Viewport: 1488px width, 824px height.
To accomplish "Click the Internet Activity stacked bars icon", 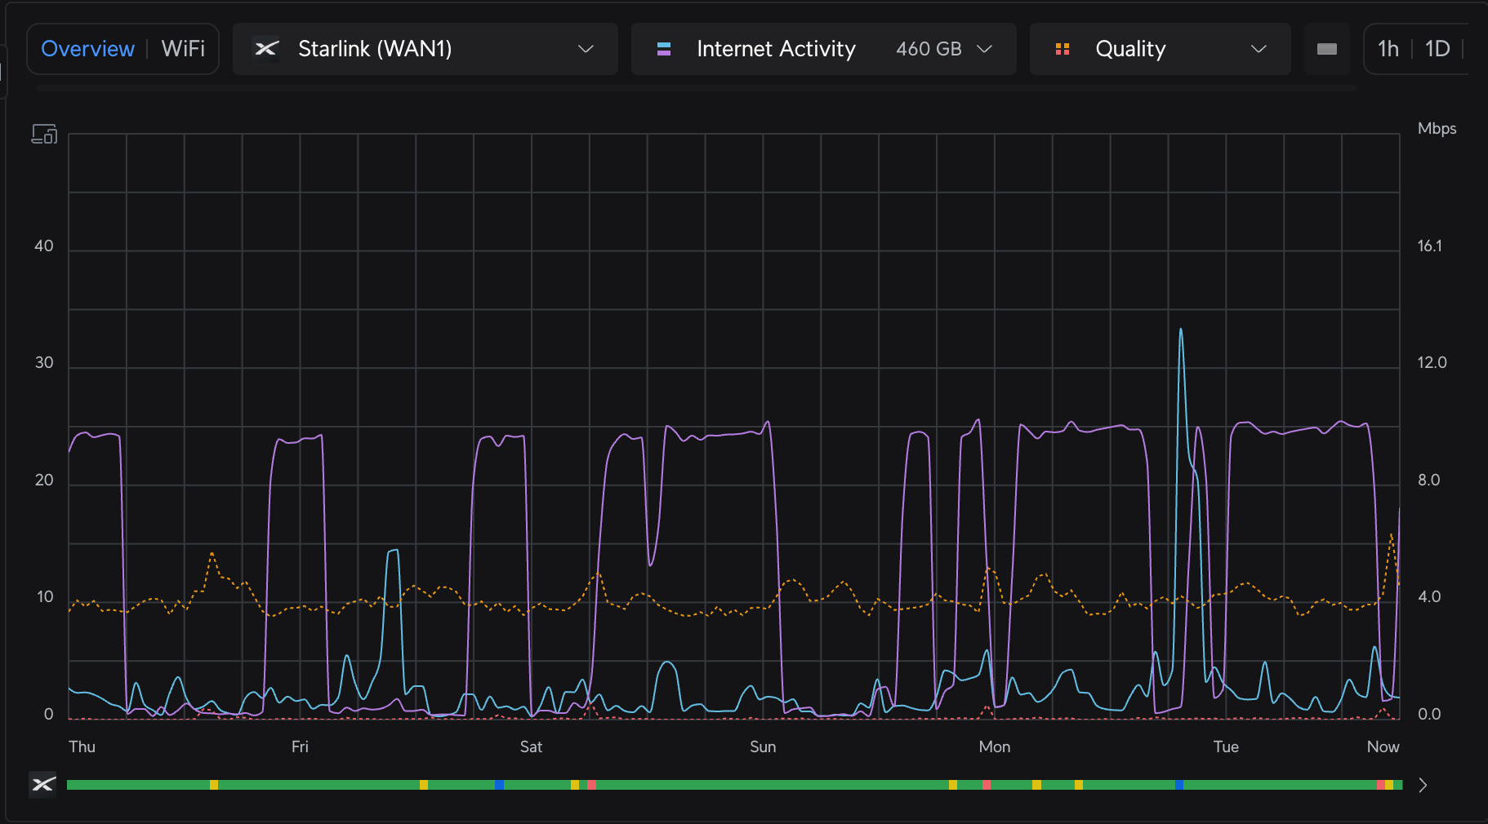I will tap(664, 49).
